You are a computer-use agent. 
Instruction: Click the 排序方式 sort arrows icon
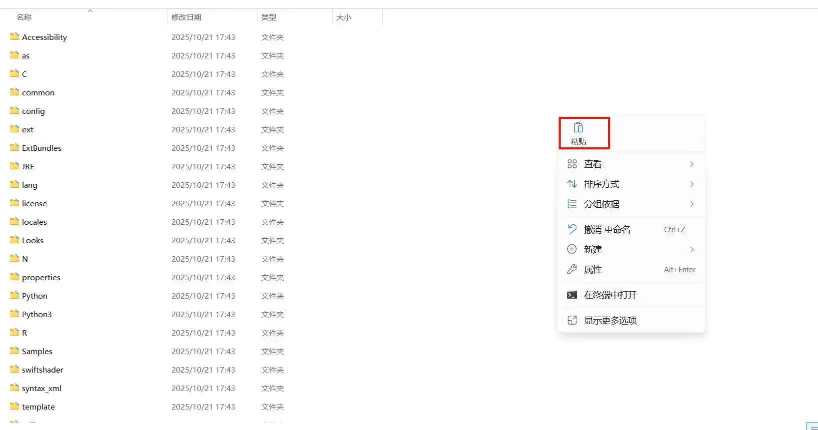[572, 184]
